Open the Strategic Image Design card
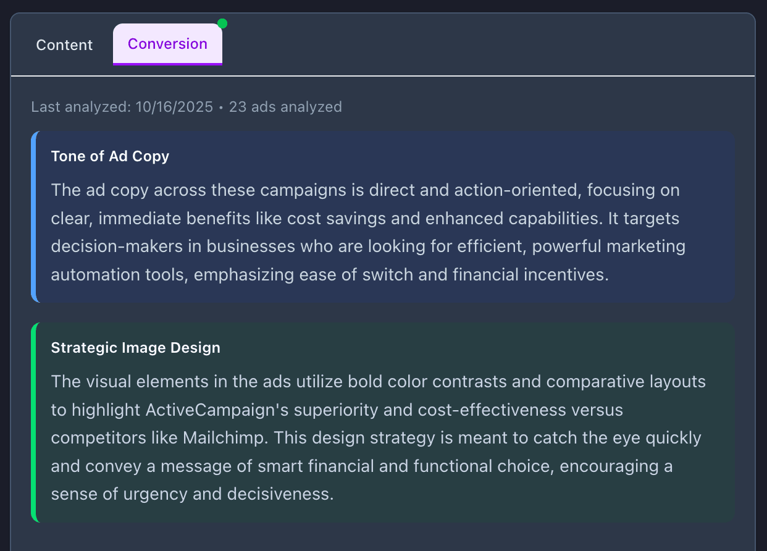Screen dimensions: 767x551 (383, 422)
